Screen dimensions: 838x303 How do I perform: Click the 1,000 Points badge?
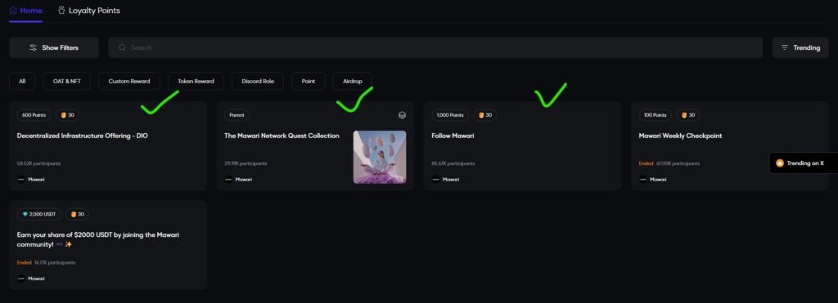(450, 115)
